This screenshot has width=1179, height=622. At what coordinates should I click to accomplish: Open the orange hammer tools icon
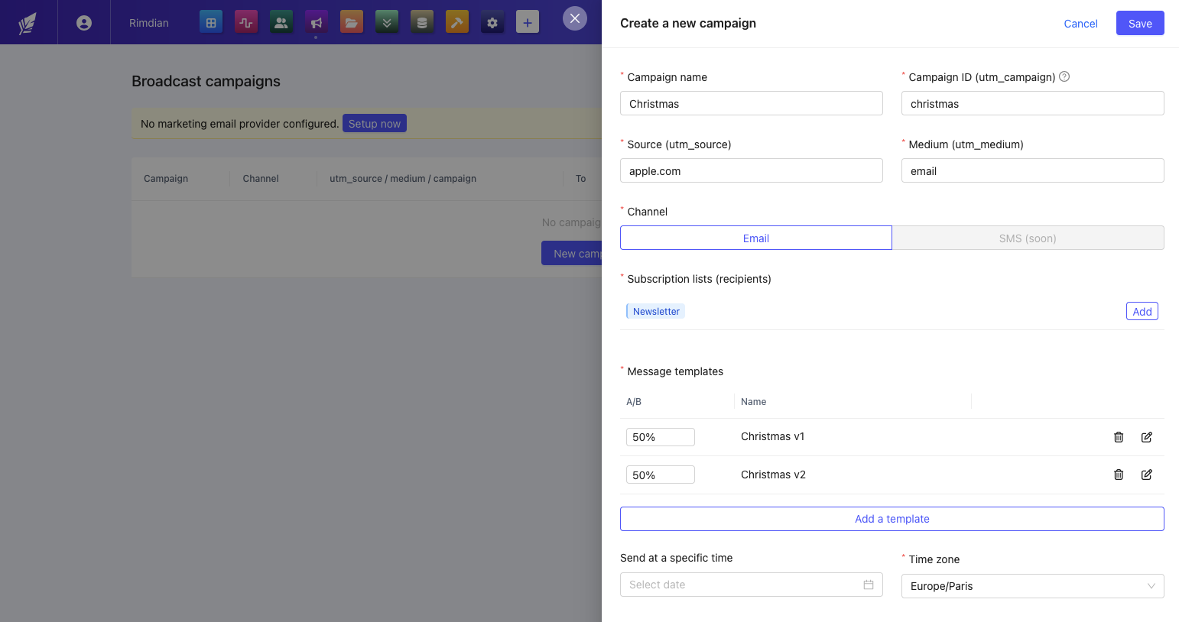pos(457,22)
